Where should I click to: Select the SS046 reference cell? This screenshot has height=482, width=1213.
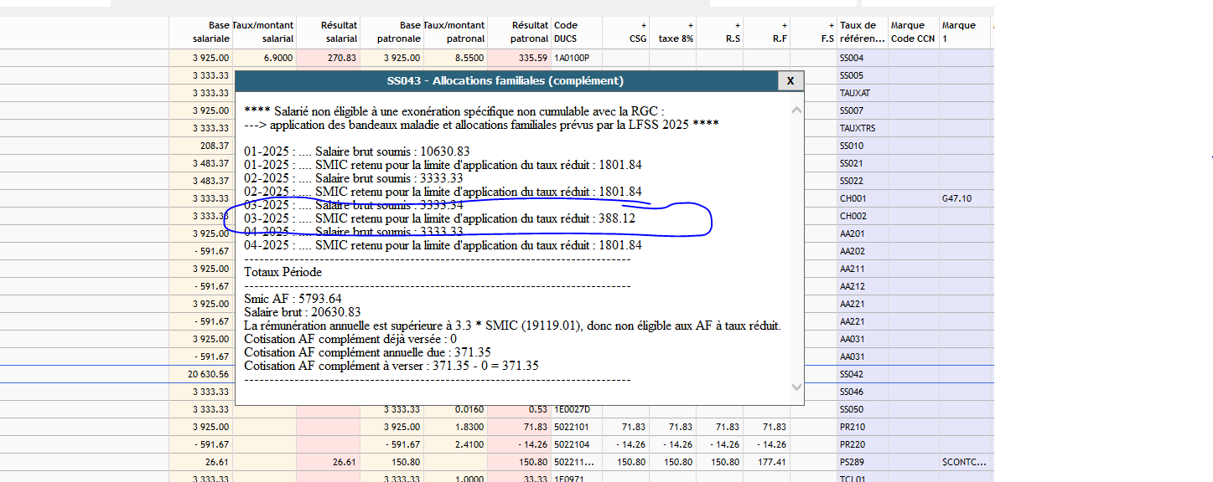coord(863,392)
